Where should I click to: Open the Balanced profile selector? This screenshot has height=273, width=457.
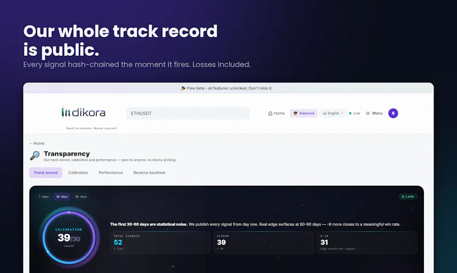pyautogui.click(x=304, y=113)
